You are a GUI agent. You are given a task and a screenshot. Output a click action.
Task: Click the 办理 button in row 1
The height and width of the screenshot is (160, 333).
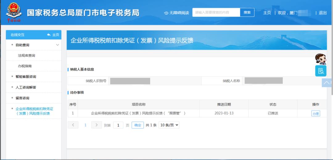click(x=316, y=113)
